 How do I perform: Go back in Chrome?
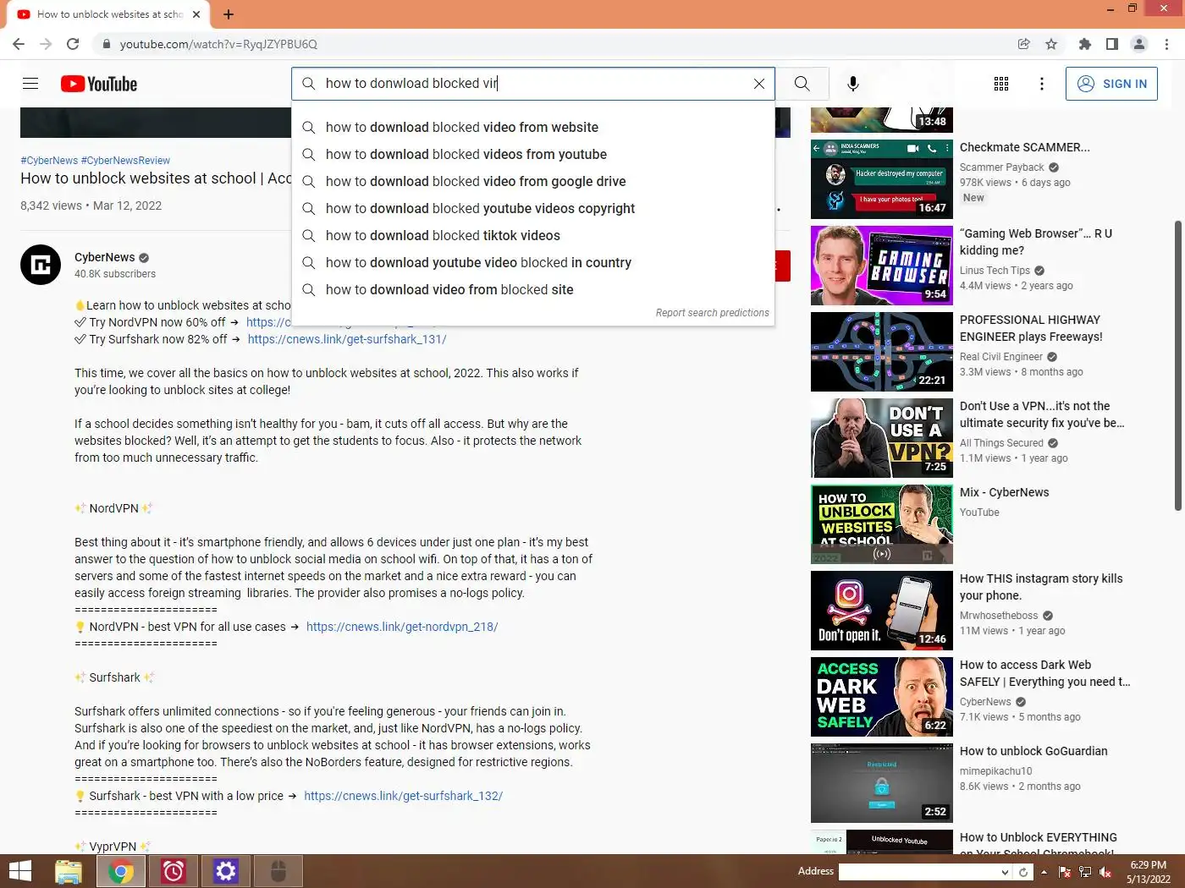coord(19,44)
